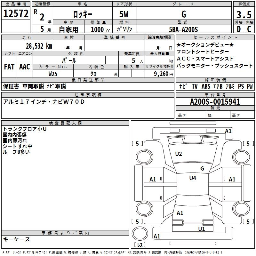
Task: Click the exterior grade D
Action: [x=238, y=29]
